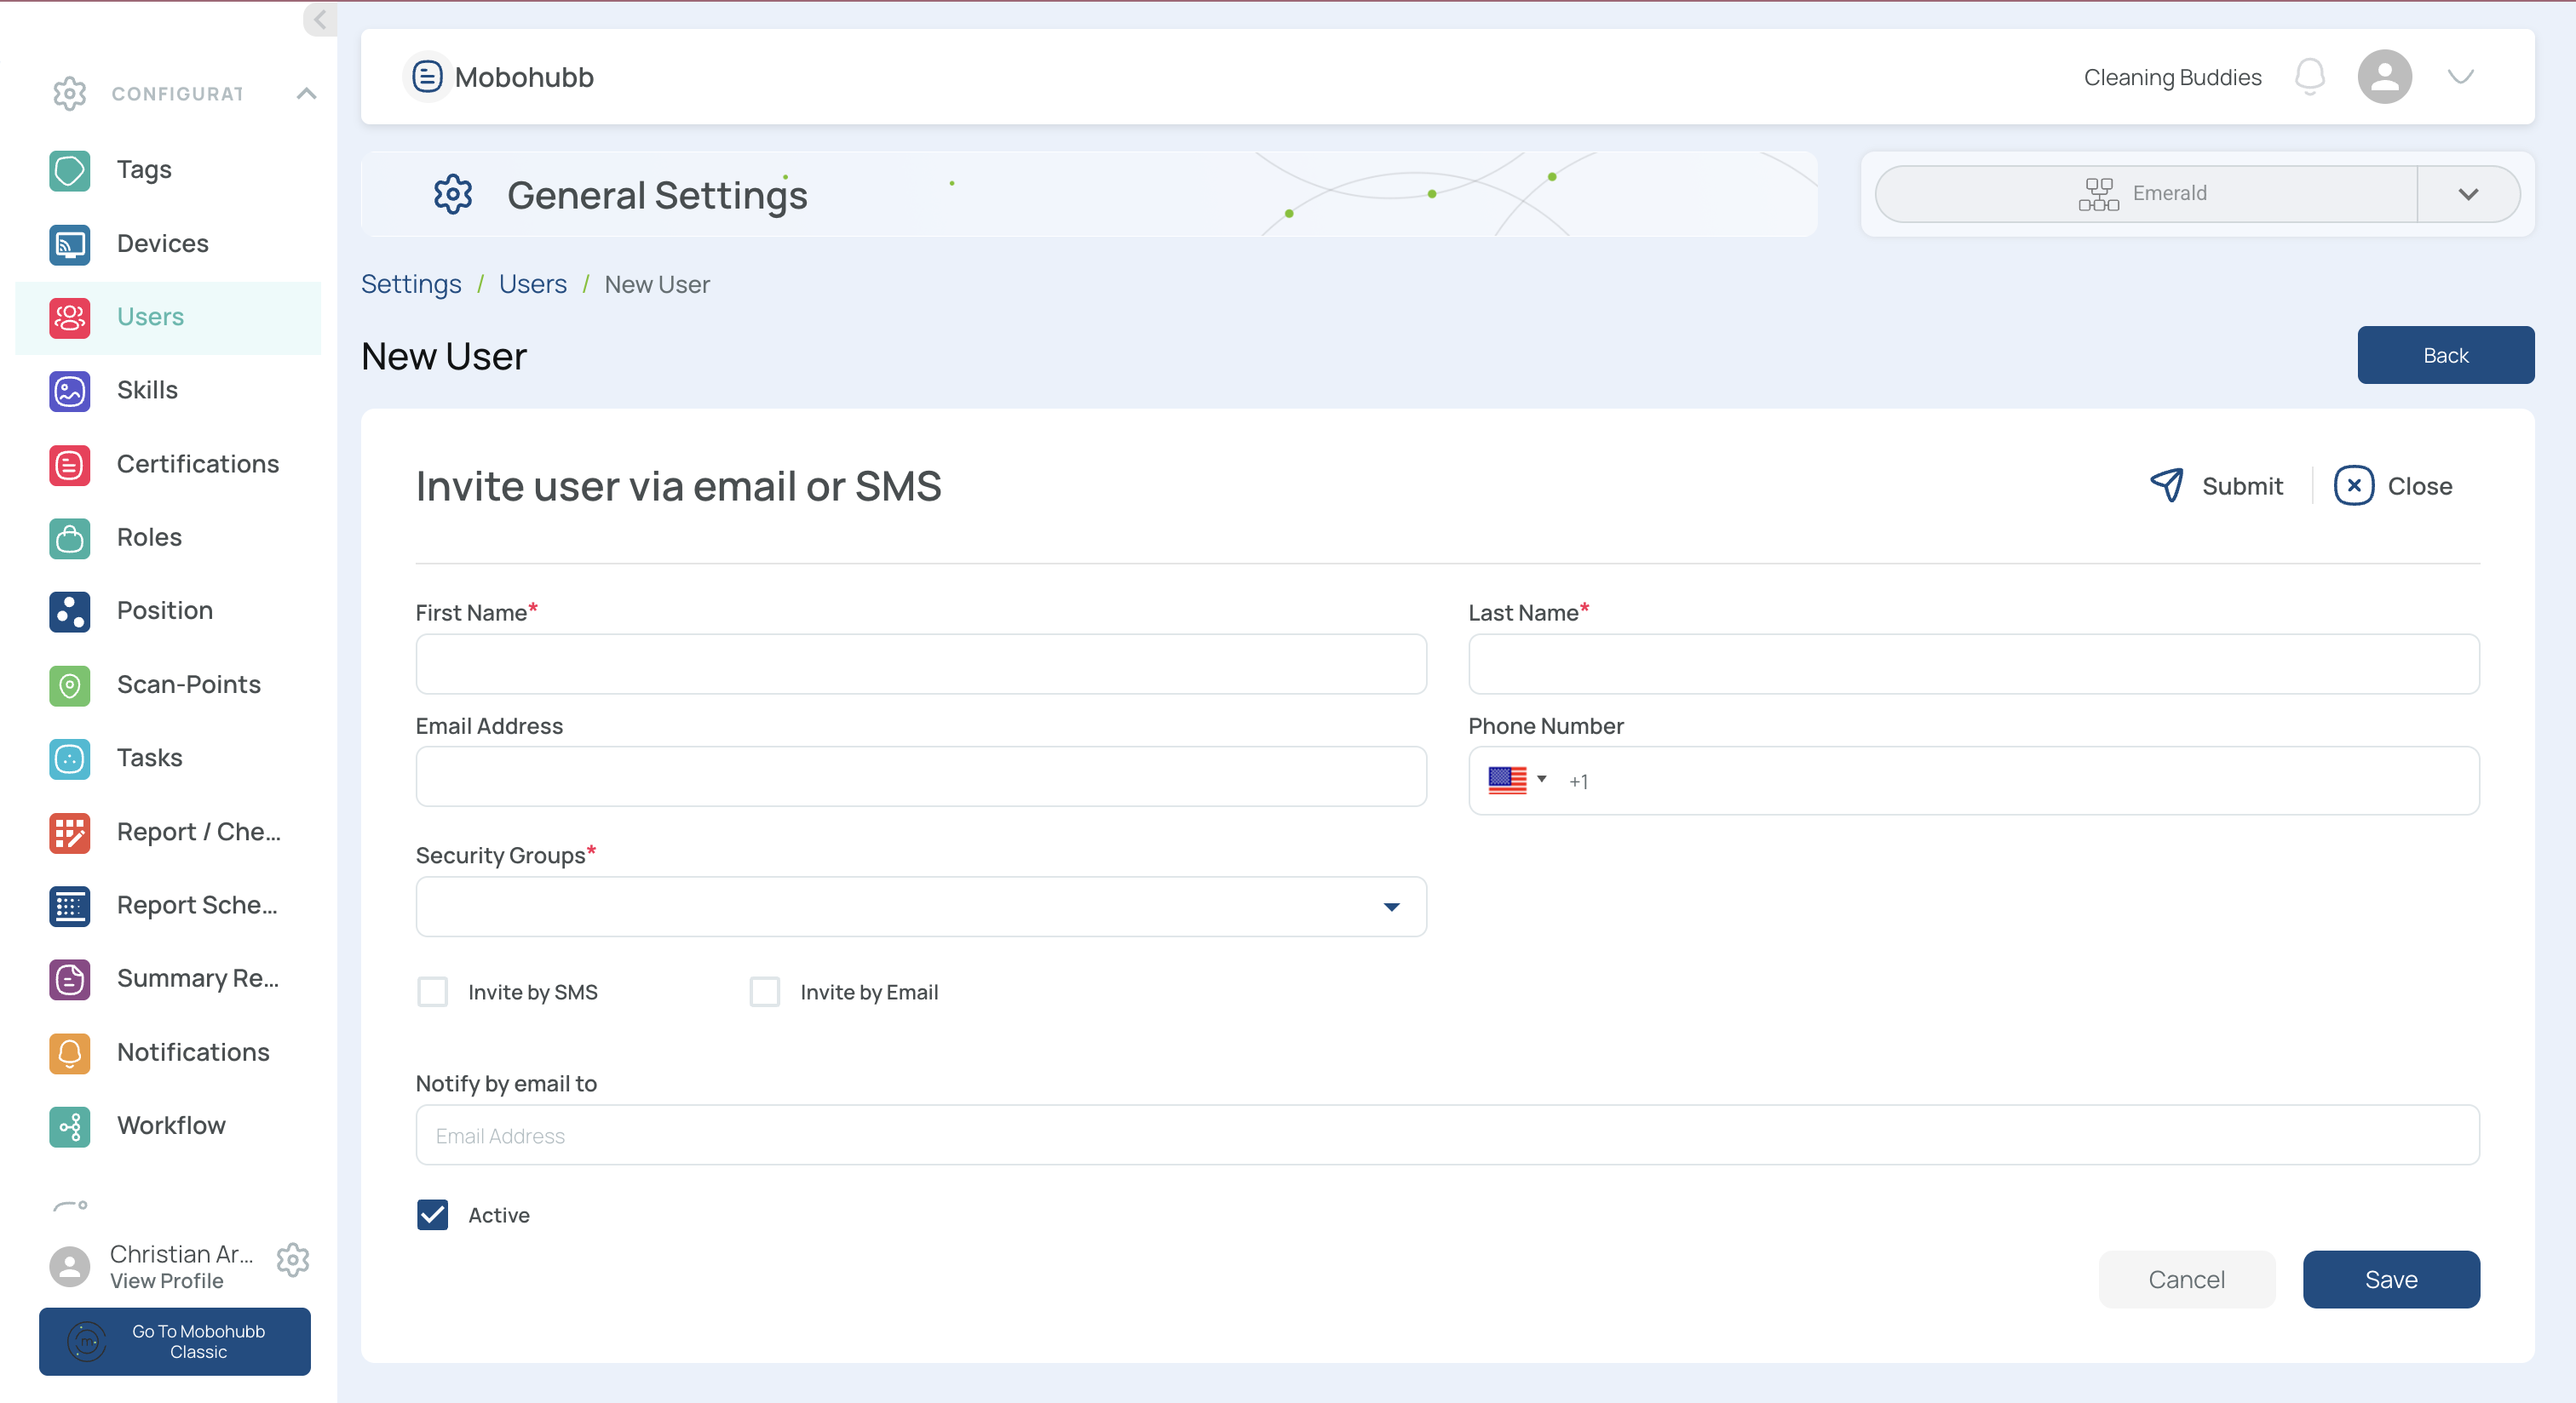Click the Last Name input field

[1973, 663]
